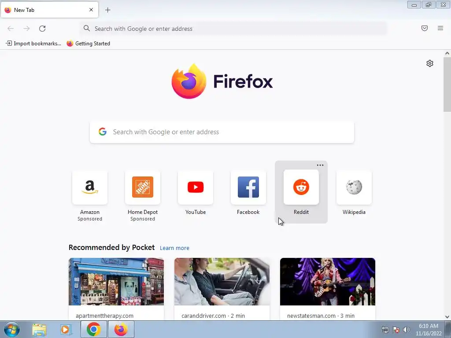Click the scrollbar down arrow
The height and width of the screenshot is (338, 451).
pyautogui.click(x=447, y=317)
